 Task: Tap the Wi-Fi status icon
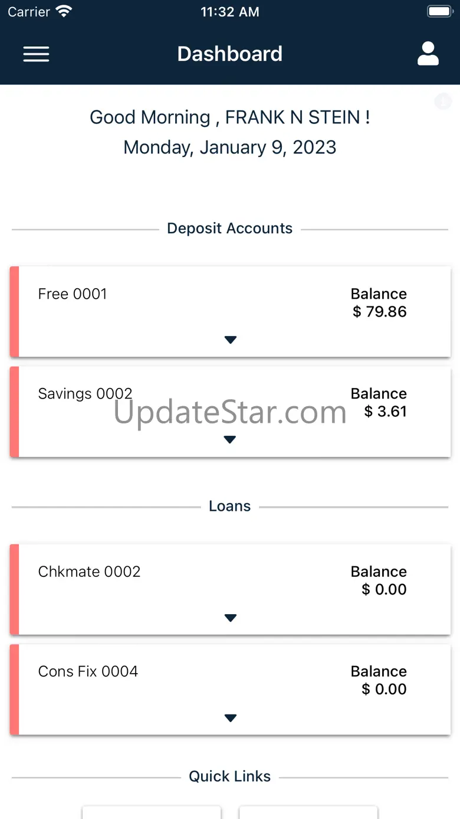pyautogui.click(x=63, y=11)
